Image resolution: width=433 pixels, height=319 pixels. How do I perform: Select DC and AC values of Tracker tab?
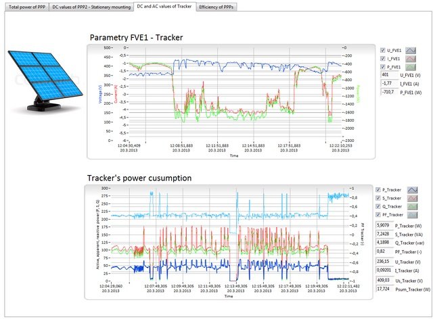click(164, 6)
